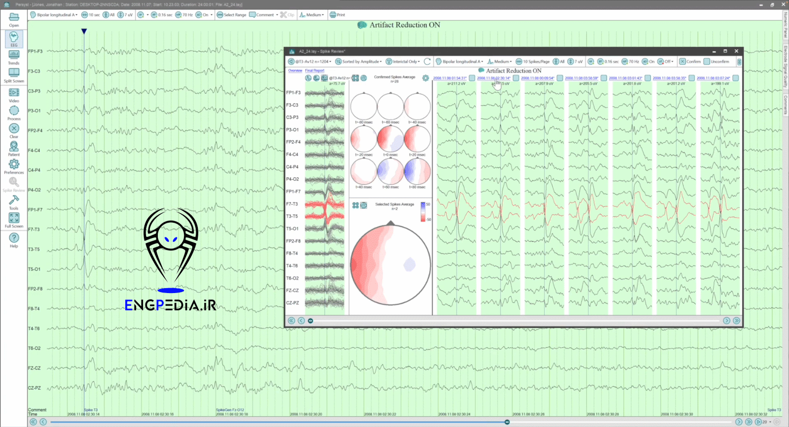Image resolution: width=789 pixels, height=427 pixels.
Task: Open the Medium dropdown in Spike Review
Action: [x=500, y=62]
